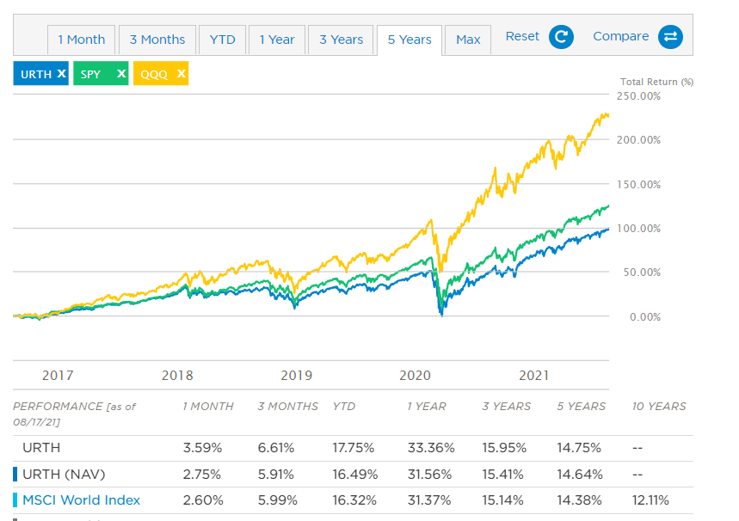Click the blue URTH legend chip

point(41,73)
